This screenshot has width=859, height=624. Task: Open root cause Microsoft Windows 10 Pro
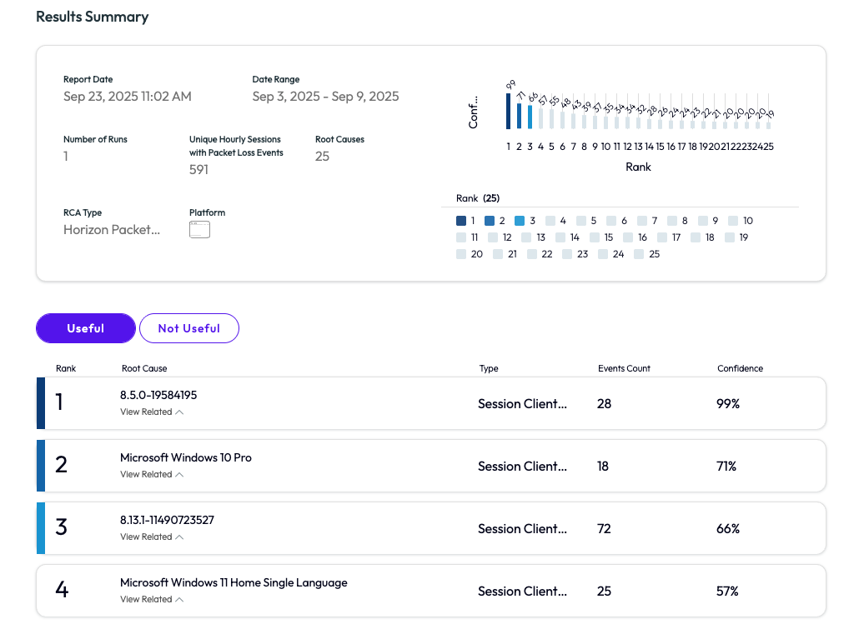pos(186,457)
